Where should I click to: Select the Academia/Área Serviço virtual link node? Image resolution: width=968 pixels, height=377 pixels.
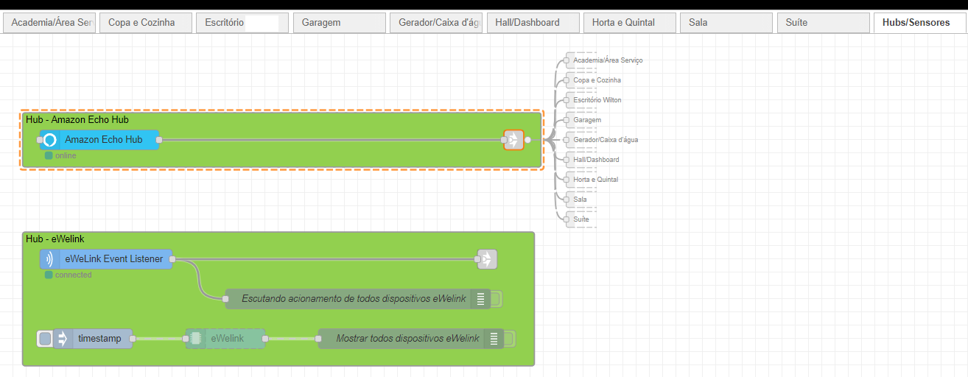click(x=604, y=60)
